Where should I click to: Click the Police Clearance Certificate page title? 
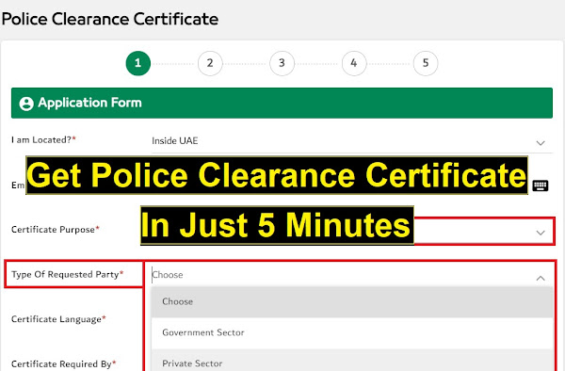(x=110, y=19)
